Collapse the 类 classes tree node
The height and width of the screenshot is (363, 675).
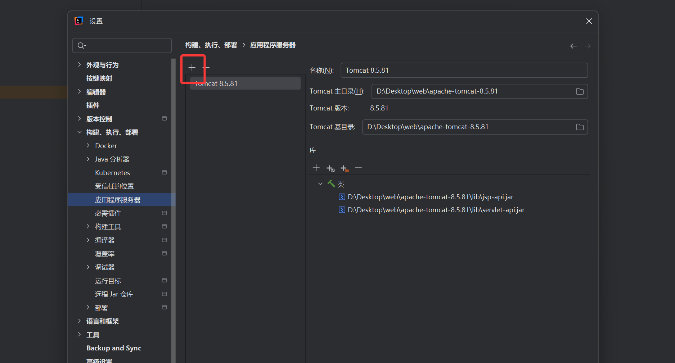(320, 184)
